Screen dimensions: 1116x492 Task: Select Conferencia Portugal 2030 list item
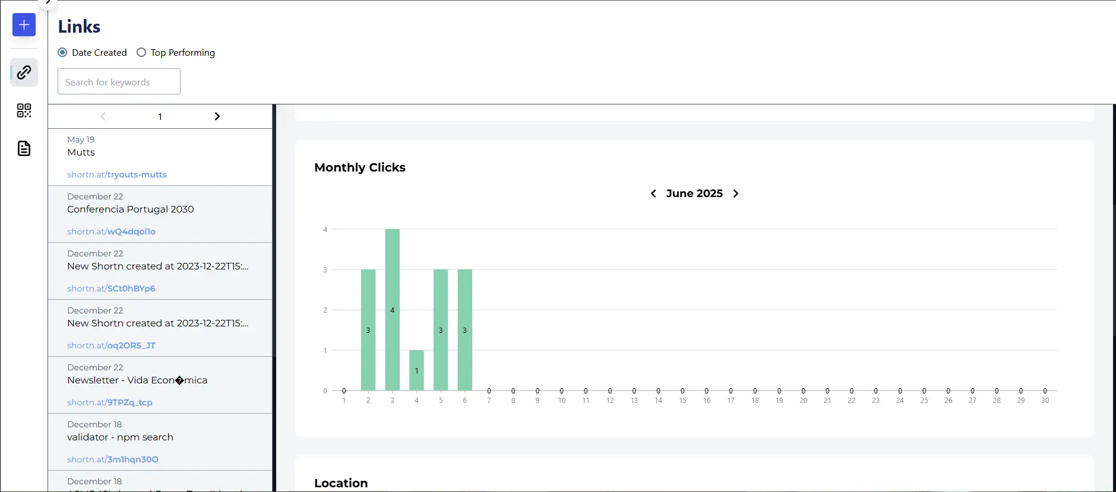[131, 210]
